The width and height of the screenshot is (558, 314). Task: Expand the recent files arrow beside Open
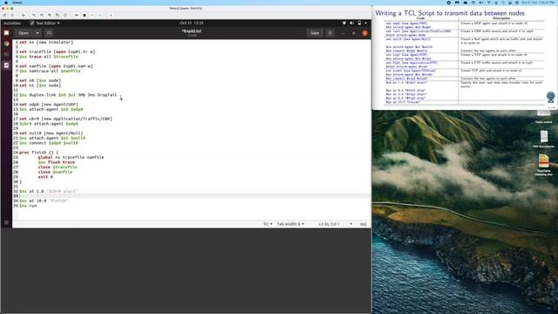click(37, 33)
